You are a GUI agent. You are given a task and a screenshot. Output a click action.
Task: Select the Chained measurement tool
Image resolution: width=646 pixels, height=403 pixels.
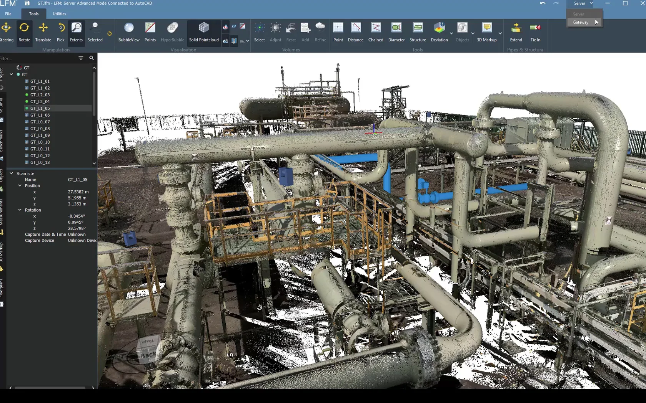coord(376,32)
